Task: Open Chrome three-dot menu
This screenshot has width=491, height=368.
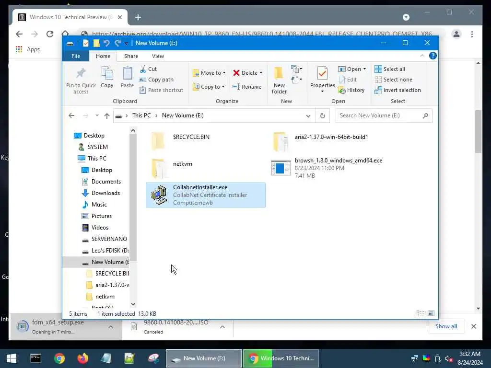Action: click(x=472, y=34)
